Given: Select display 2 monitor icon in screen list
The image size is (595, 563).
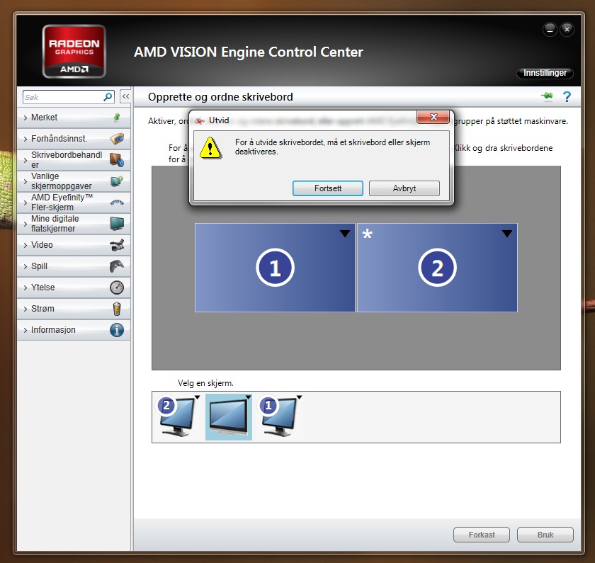Looking at the screenshot, I should coord(177,416).
